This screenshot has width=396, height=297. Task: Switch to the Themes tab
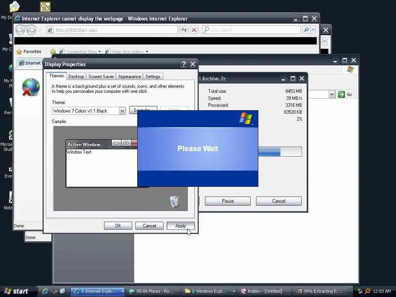[56, 76]
